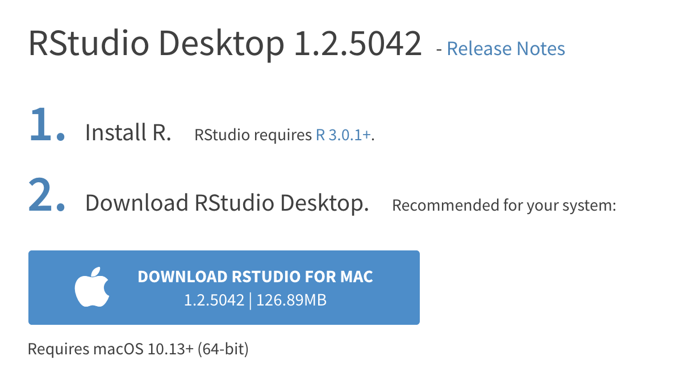Click the '(64-bit)' requirement text
Screen dimensions: 676x385
tap(223, 349)
